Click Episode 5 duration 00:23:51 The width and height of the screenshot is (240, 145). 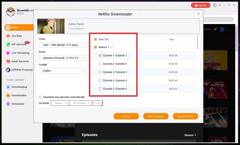point(173,89)
